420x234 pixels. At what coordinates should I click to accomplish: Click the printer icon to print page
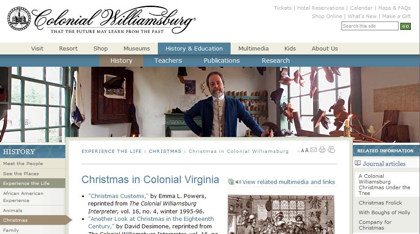[x=322, y=150]
